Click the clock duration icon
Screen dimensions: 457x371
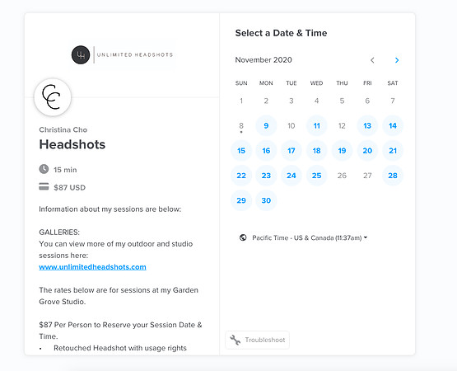click(x=44, y=169)
